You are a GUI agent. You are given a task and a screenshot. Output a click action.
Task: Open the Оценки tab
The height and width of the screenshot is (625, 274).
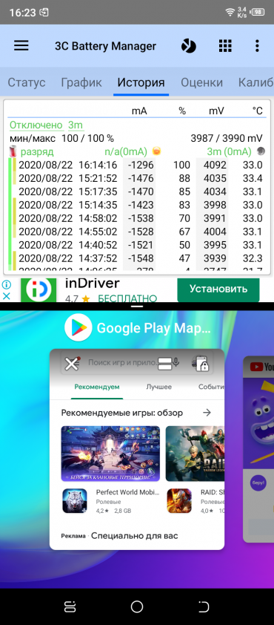click(201, 82)
